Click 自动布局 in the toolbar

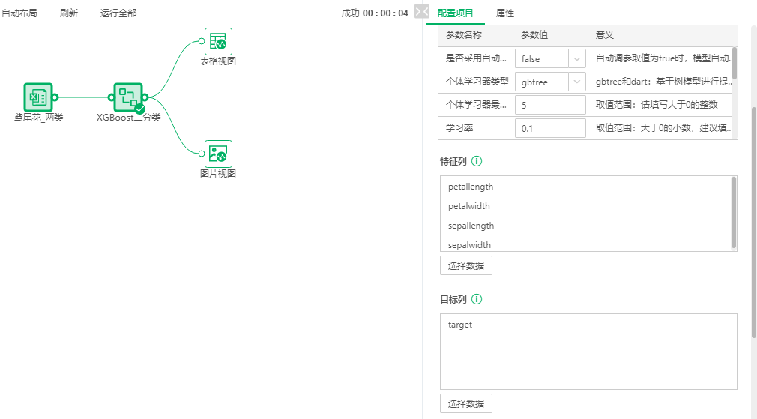(19, 13)
